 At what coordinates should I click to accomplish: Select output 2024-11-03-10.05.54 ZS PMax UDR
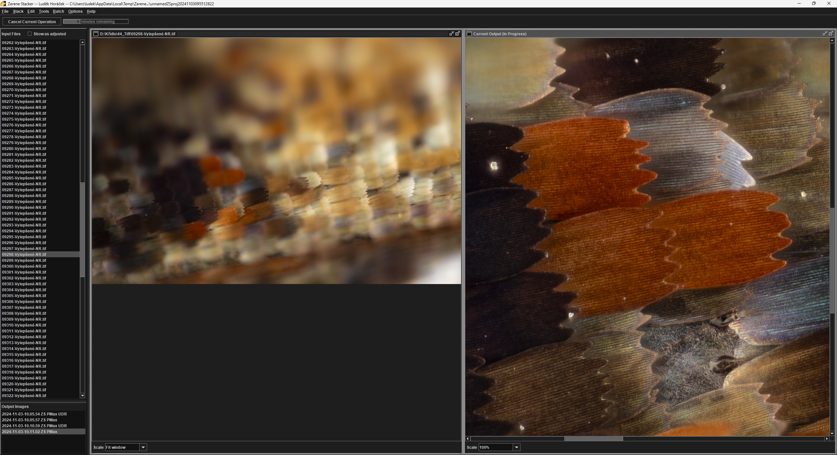(x=34, y=414)
